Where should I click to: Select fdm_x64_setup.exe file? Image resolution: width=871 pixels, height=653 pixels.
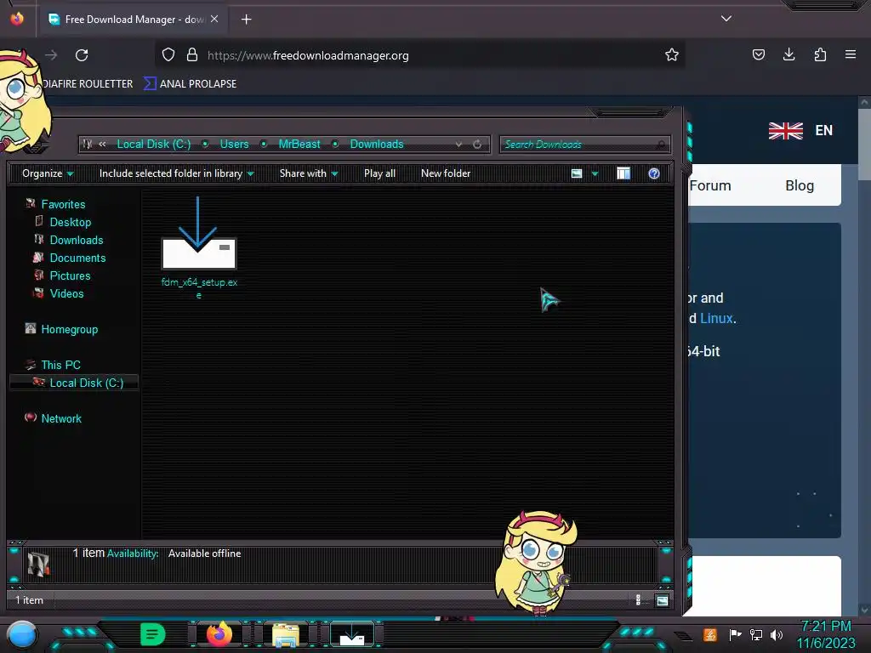(199, 247)
